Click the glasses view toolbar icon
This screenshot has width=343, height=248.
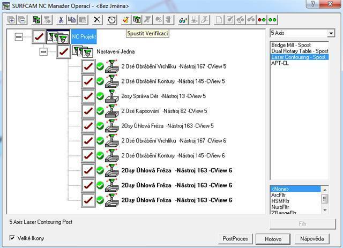click(183, 20)
